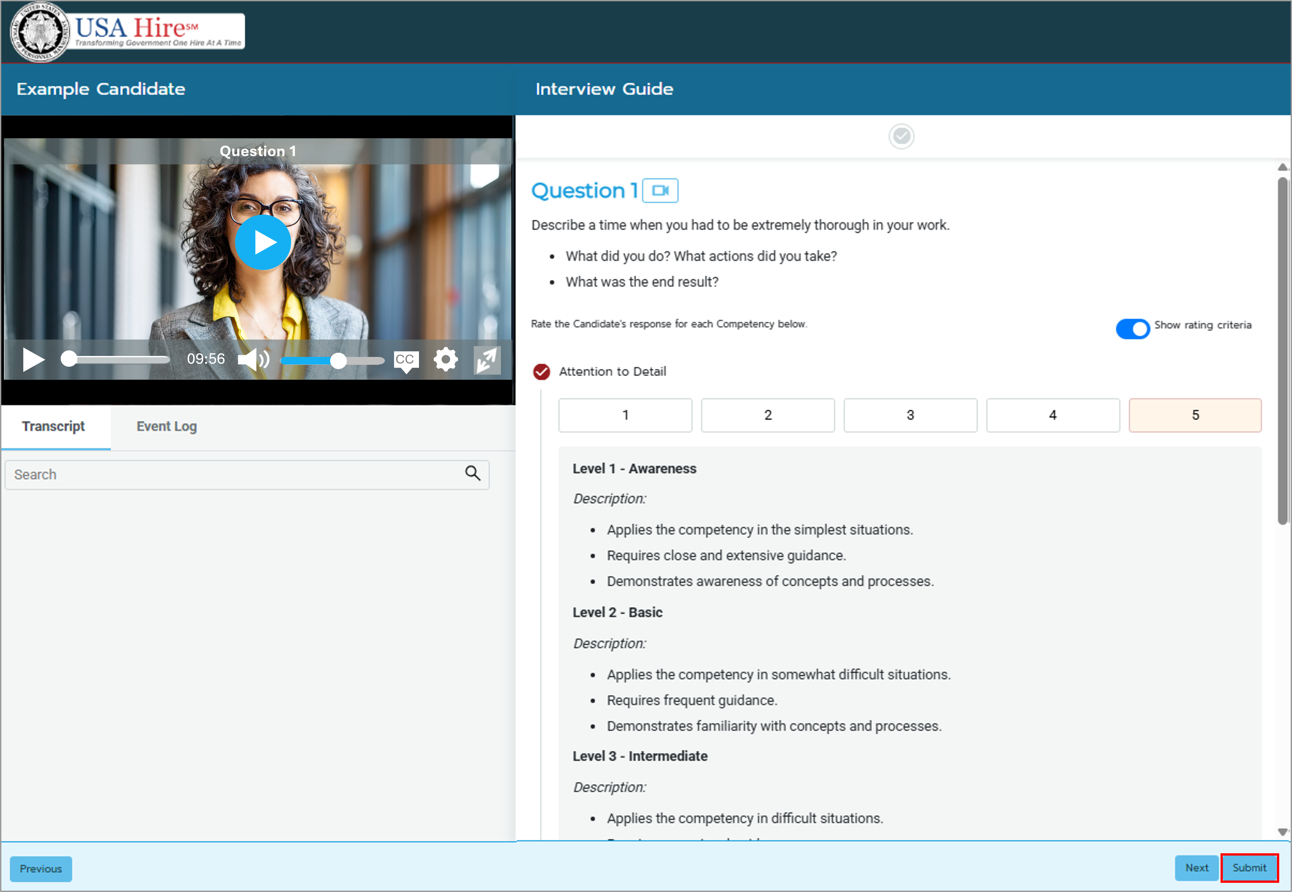Click the Attention to Detail competency label
The width and height of the screenshot is (1292, 892).
(x=612, y=372)
